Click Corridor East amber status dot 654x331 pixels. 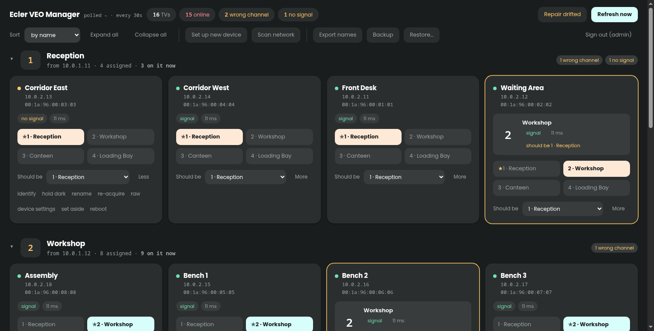pos(19,88)
